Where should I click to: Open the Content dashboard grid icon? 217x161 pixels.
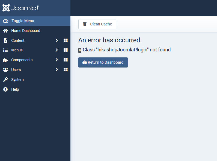pos(66,40)
